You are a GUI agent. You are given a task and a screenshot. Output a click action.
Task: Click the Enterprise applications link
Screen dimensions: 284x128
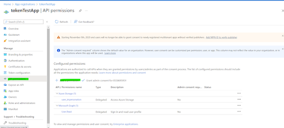[x=126, y=124]
